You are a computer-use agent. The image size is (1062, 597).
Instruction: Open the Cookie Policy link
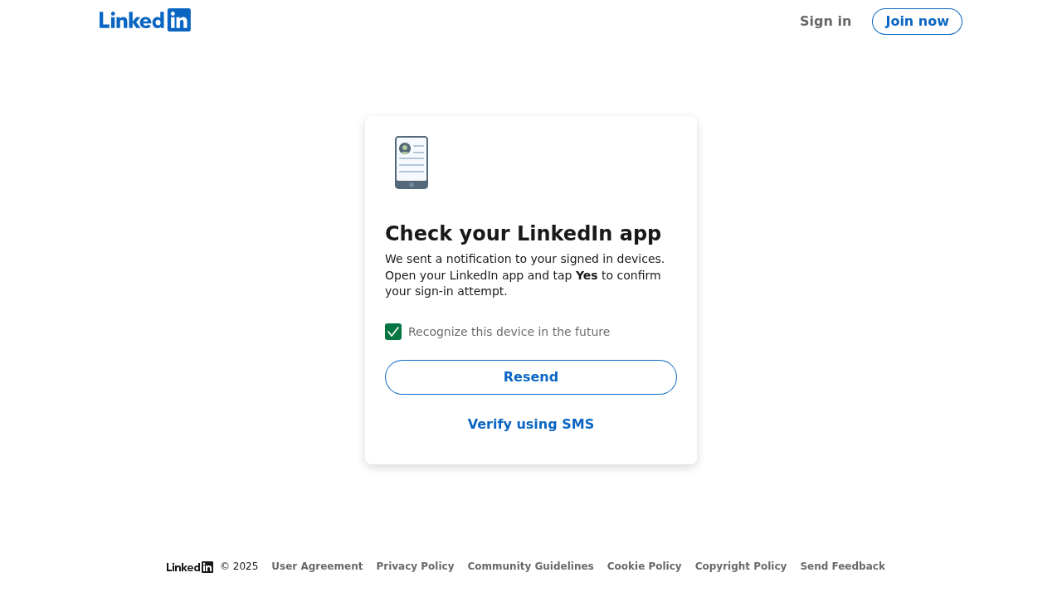(x=644, y=566)
